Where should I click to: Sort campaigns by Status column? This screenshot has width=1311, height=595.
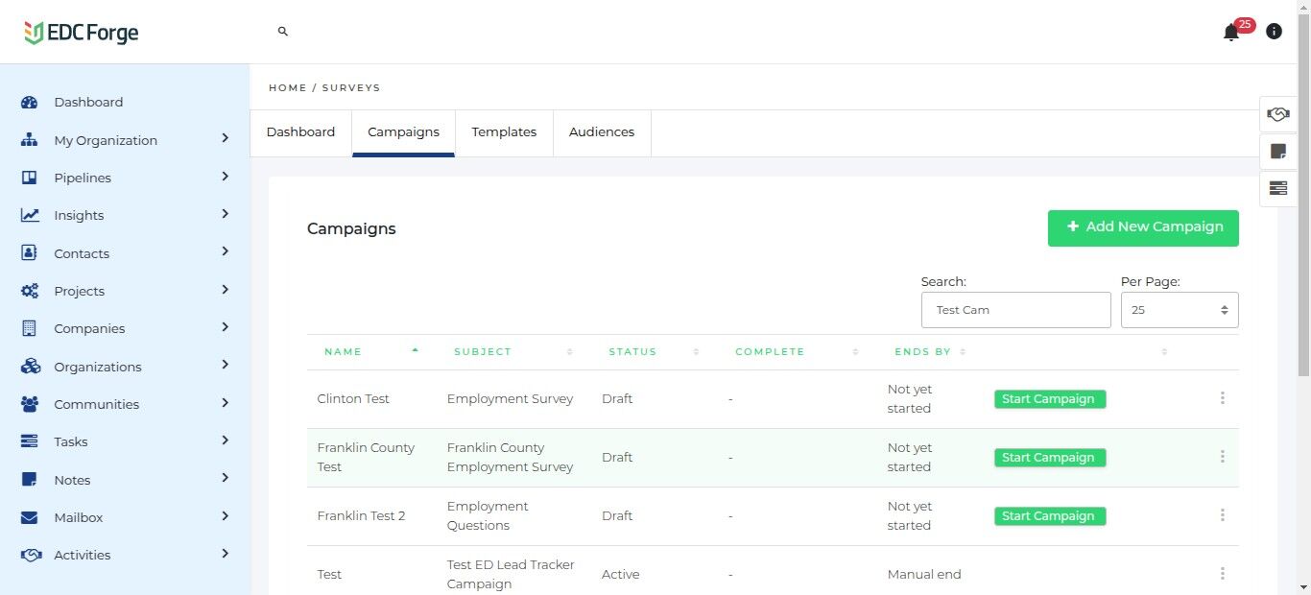(632, 352)
